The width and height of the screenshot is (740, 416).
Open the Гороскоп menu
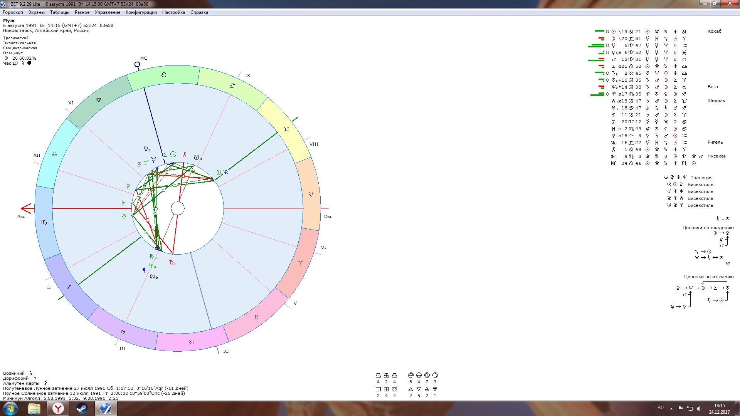[x=13, y=12]
